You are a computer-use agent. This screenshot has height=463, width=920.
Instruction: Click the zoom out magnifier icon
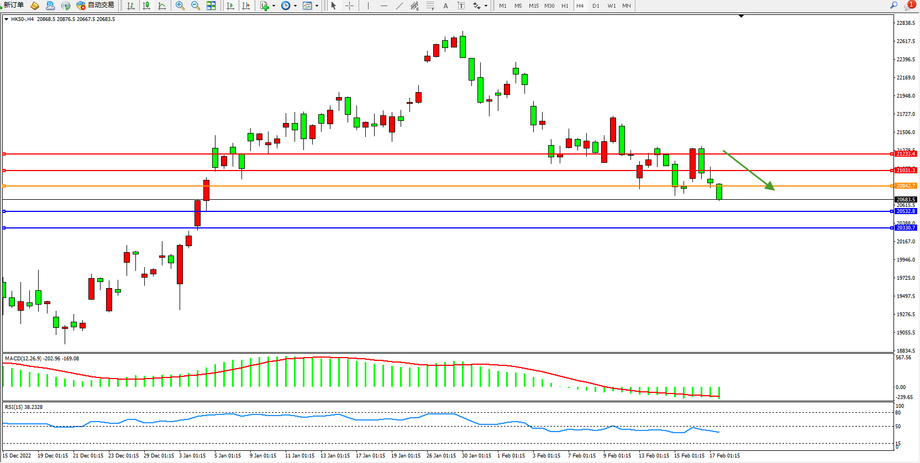click(x=195, y=6)
